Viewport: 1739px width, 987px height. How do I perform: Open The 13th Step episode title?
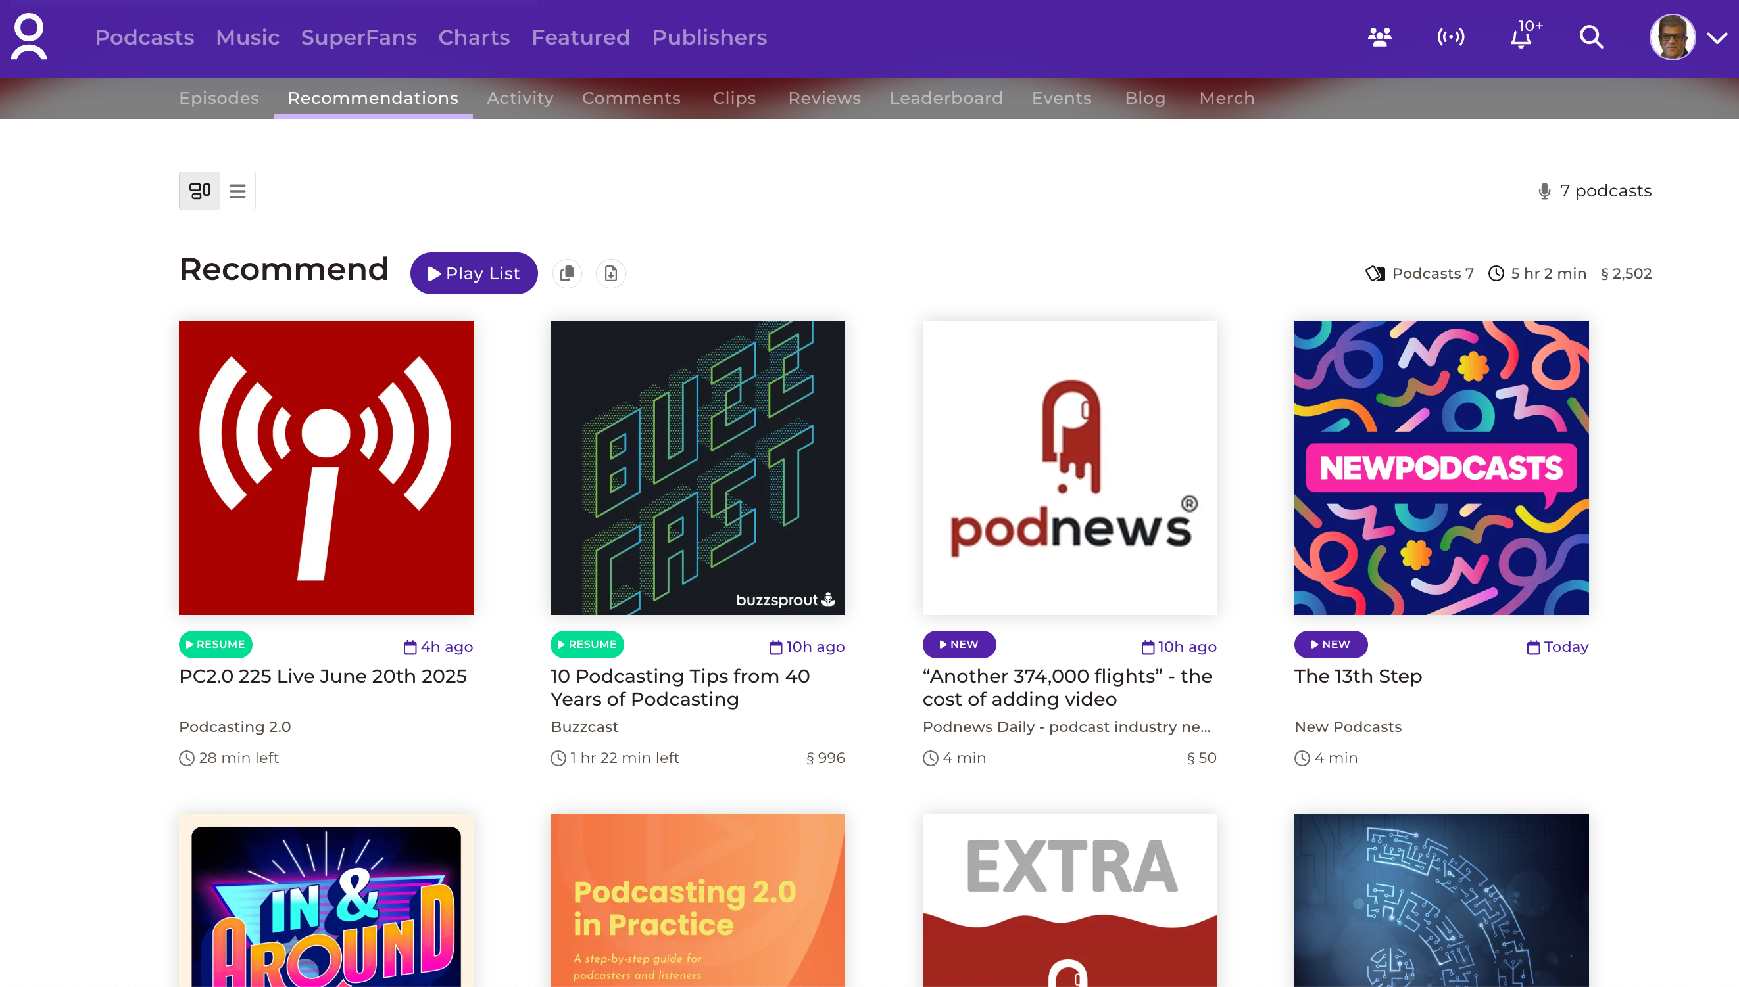[1358, 677]
